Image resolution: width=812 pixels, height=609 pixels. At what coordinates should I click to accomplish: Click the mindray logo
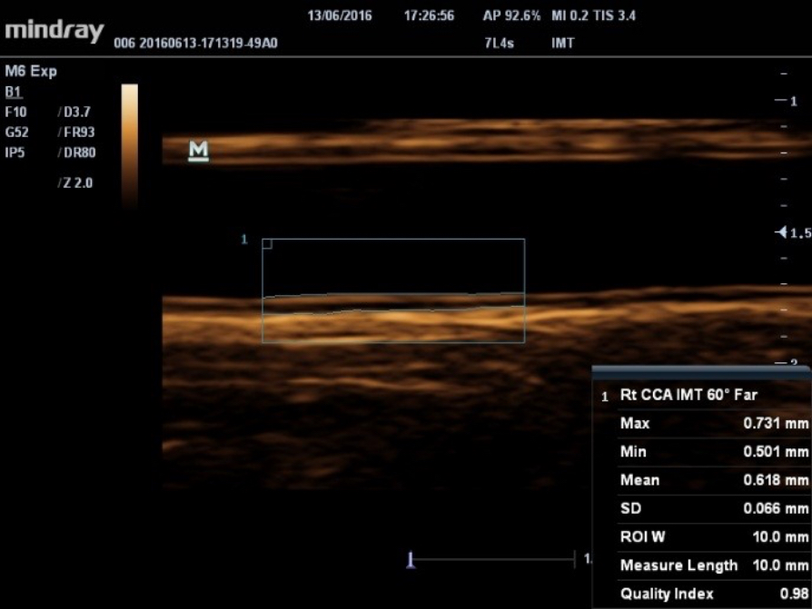[x=54, y=30]
